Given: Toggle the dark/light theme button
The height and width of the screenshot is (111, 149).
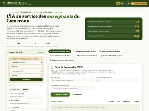Looking at the screenshot, I should pos(128,3).
